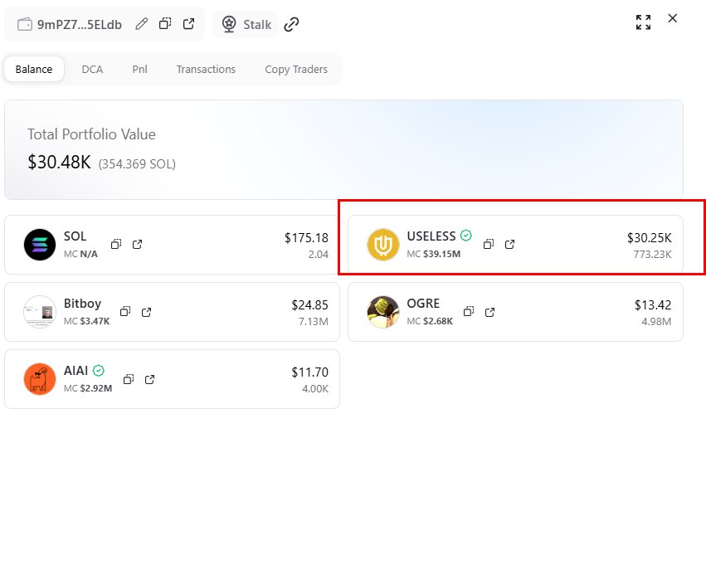Click the Bitboy token thumbnail
Screen dimensions: 706x584
click(40, 312)
